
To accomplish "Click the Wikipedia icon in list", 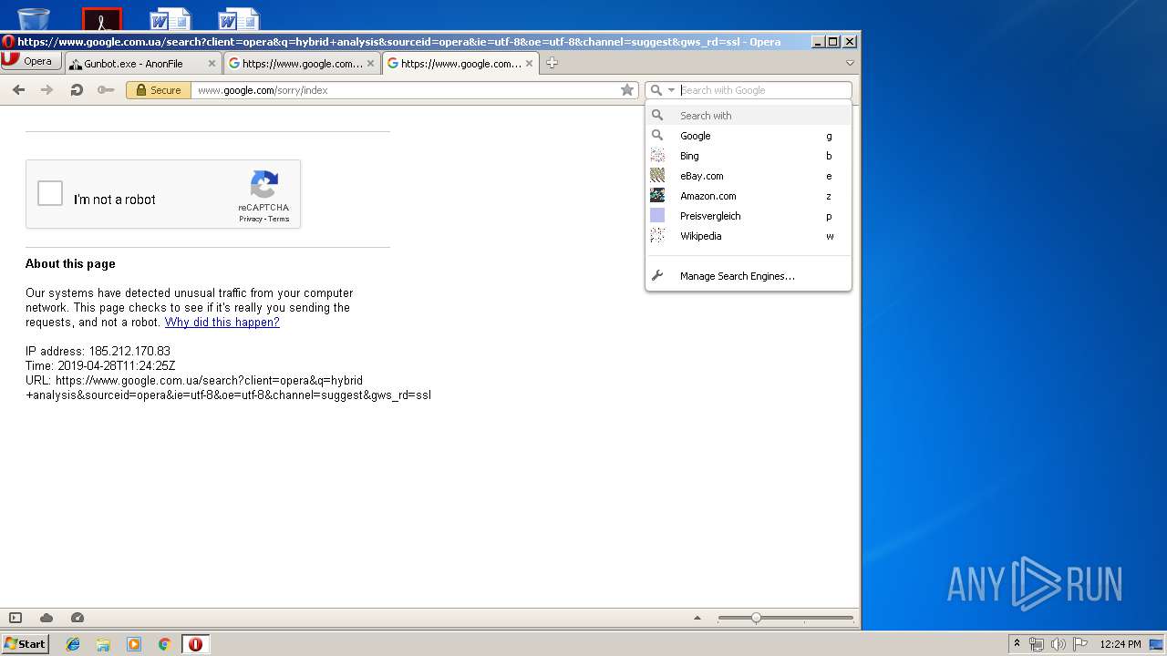I will [x=657, y=236].
